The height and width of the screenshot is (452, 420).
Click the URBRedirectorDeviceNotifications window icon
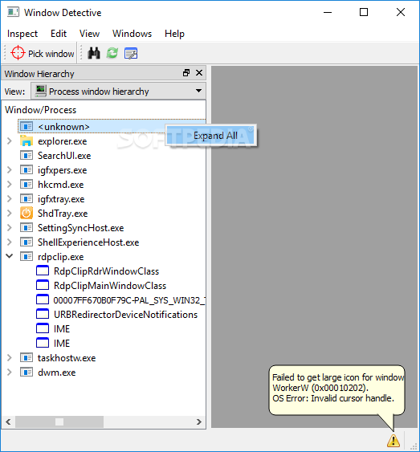coord(43,314)
